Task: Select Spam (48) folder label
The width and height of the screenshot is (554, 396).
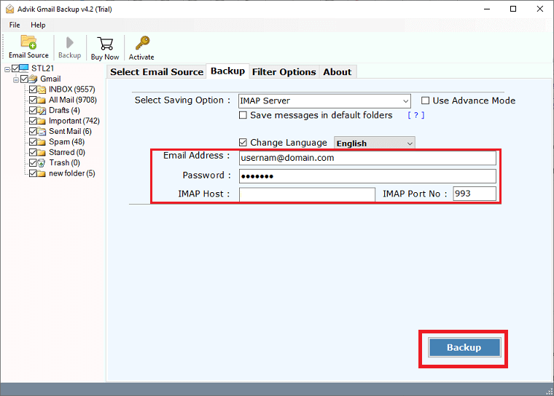Action: click(x=67, y=142)
